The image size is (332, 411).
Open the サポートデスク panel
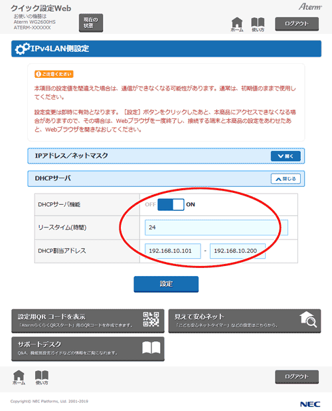(88, 348)
